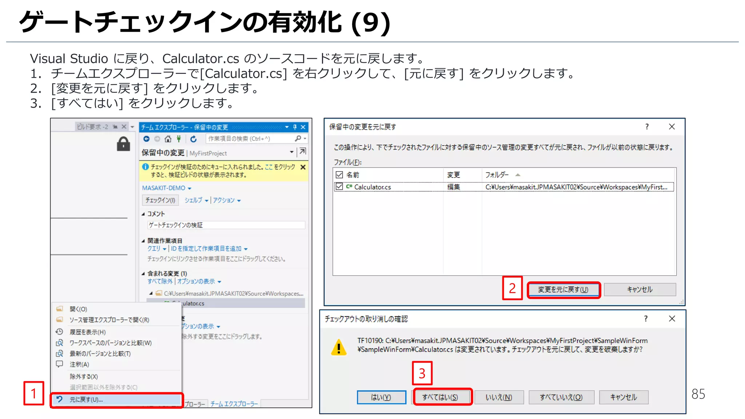Click キャンセル in チェックアウトの取り消しの確認 dialog

pyautogui.click(x=624, y=397)
